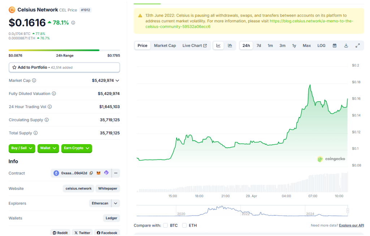Toggle LOG scale on the chart
Screen dimensions: 370x236
(321, 45)
